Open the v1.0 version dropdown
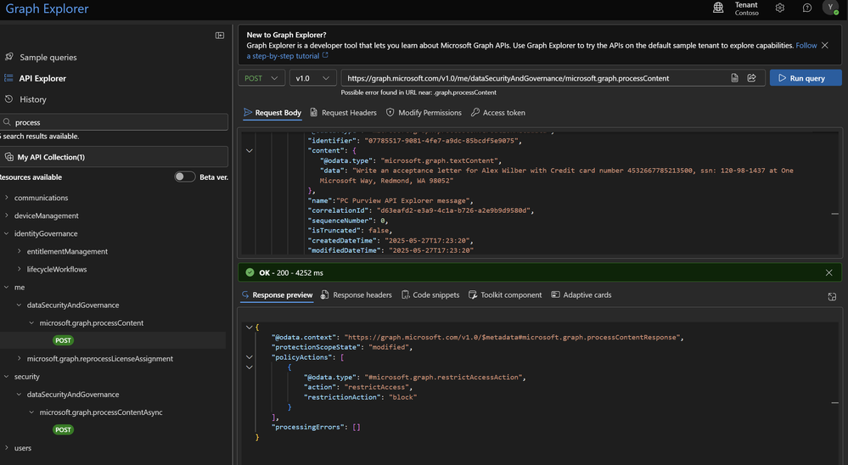Viewport: 848px width, 465px height. (312, 78)
